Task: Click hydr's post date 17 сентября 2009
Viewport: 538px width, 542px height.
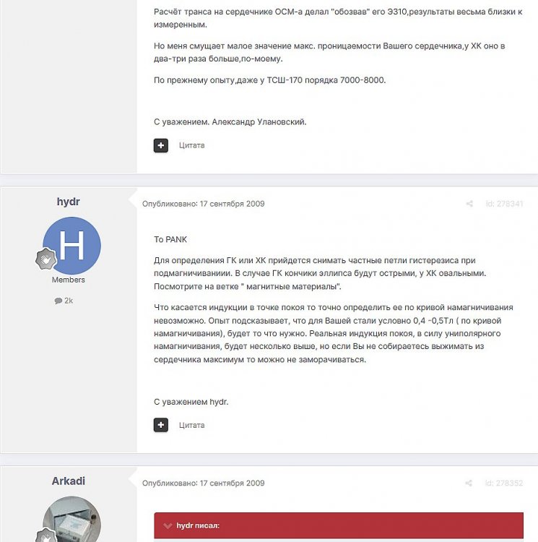Action: [x=232, y=204]
